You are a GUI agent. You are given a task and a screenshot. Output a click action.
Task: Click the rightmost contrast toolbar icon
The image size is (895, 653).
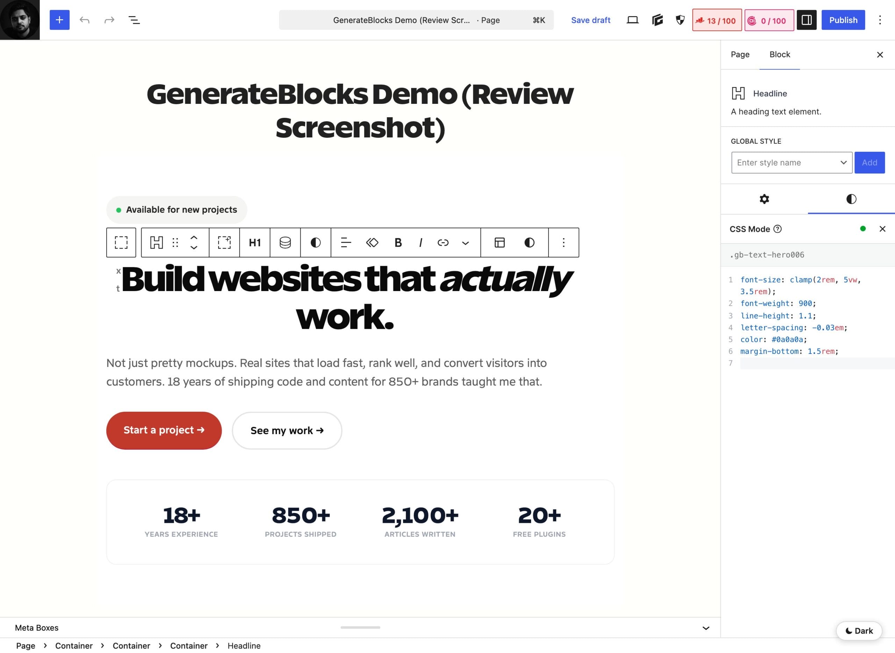point(530,242)
